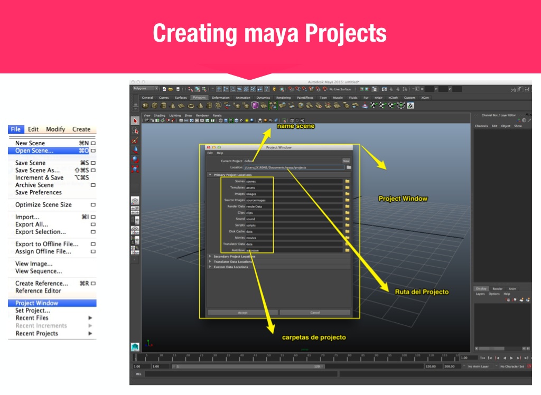
Task: Open the option box for New Scene
Action: 93,143
